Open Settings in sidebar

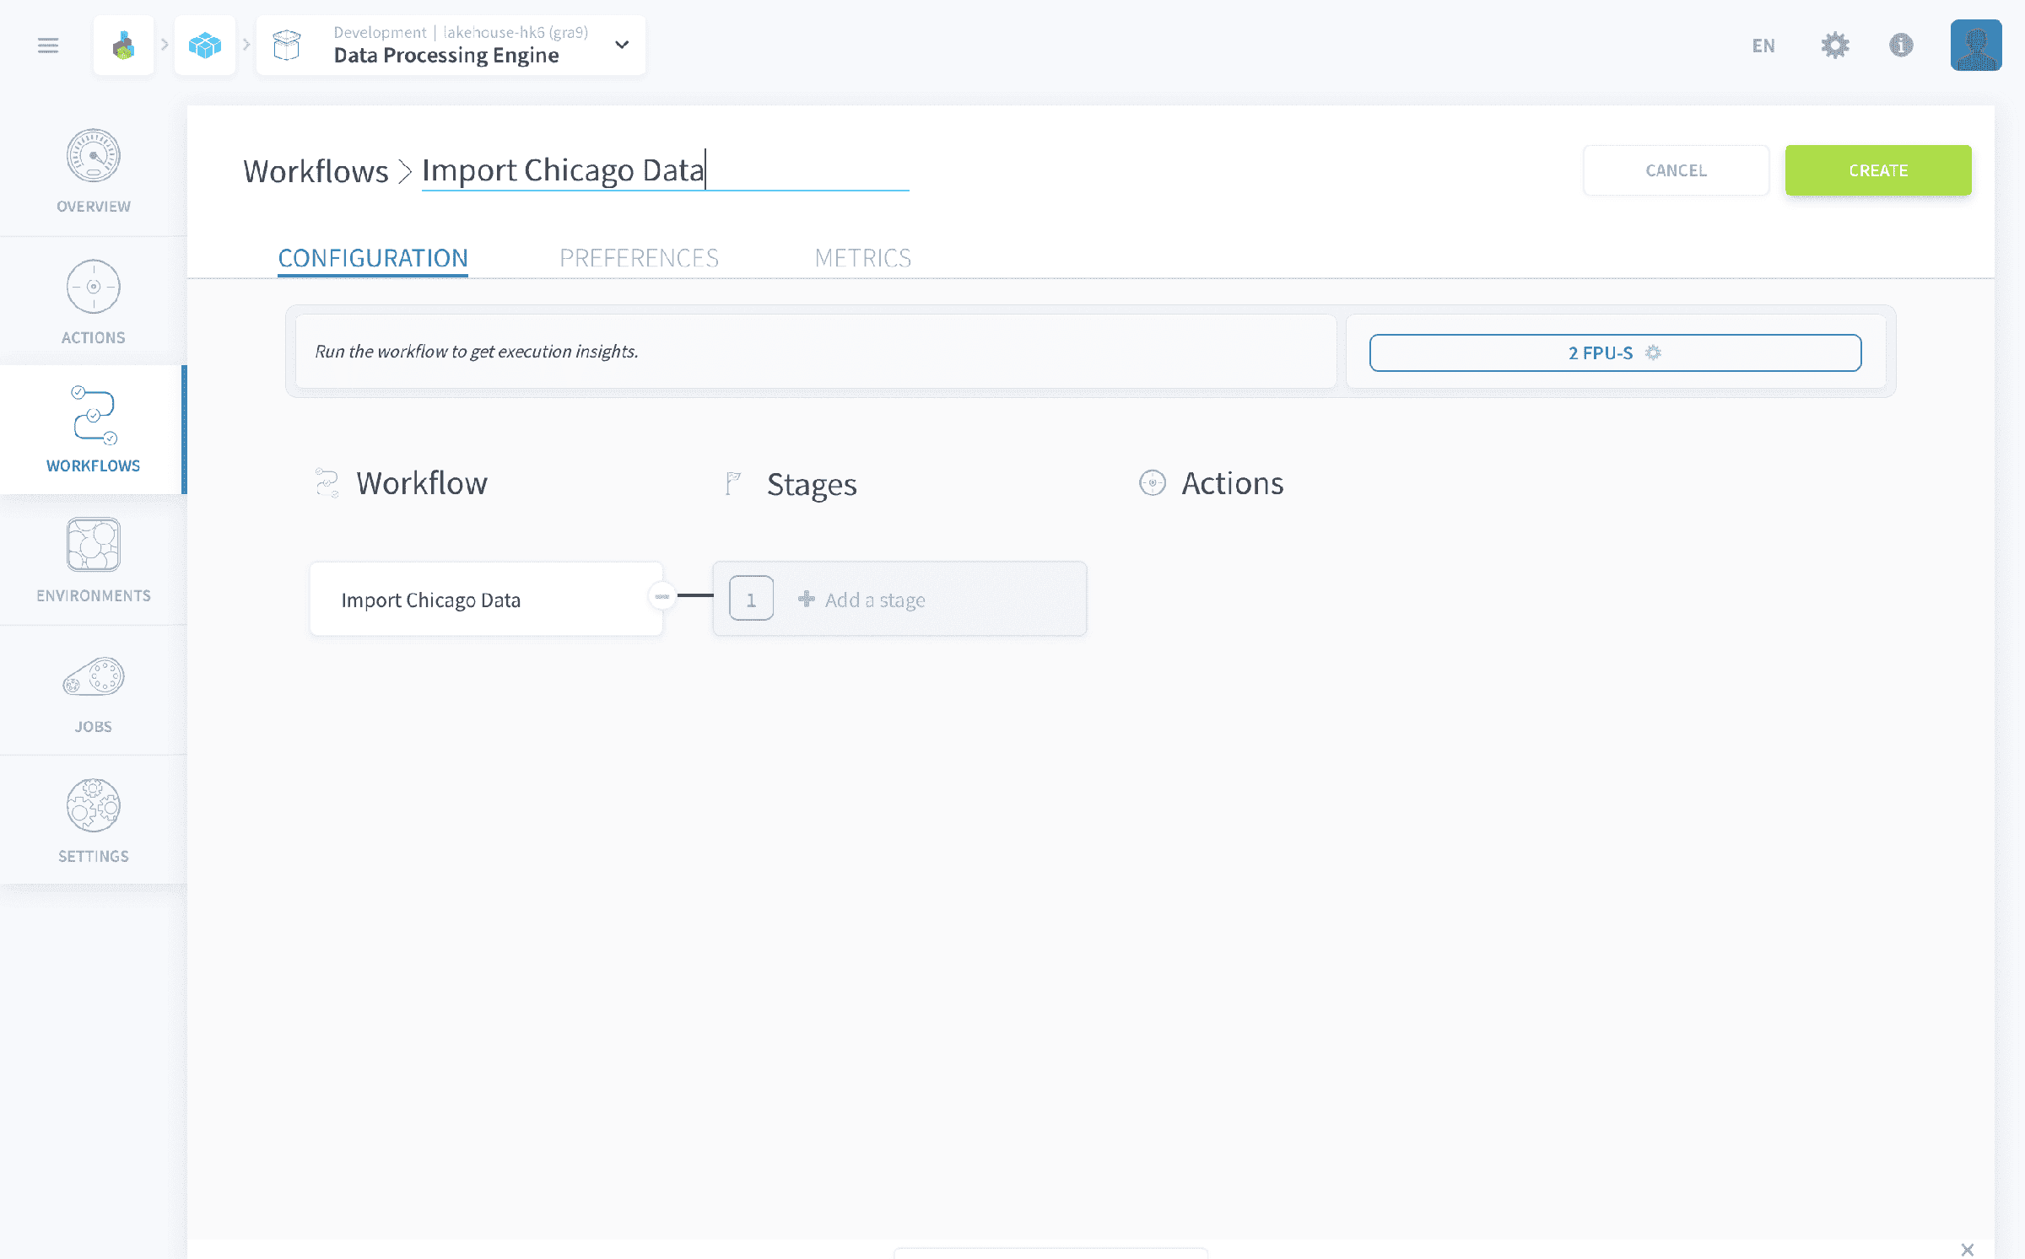coord(94,821)
